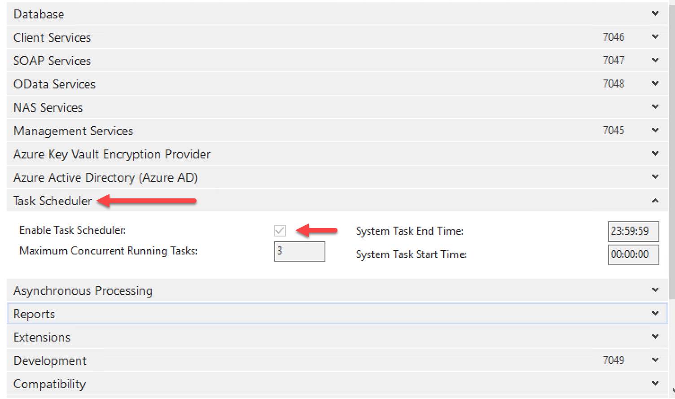Screen dimensions: 675x399
Task: Expand the Development section chevron
Action: pyautogui.click(x=655, y=360)
